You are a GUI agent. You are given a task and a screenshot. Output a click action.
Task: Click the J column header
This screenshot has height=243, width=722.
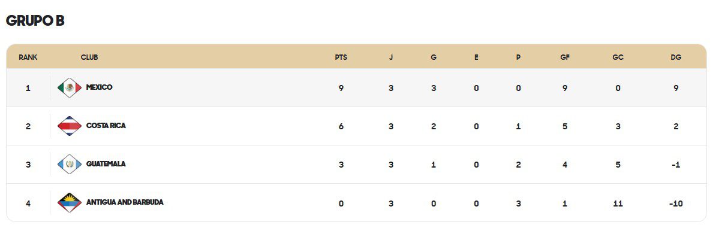click(x=391, y=57)
